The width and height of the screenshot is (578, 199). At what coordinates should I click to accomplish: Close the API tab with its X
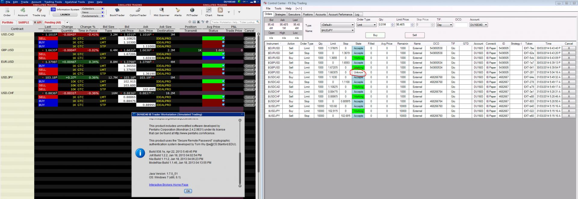pyautogui.click(x=35, y=22)
